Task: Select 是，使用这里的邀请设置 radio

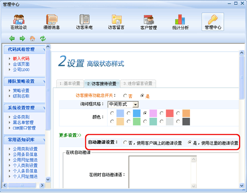Action: 190,142
